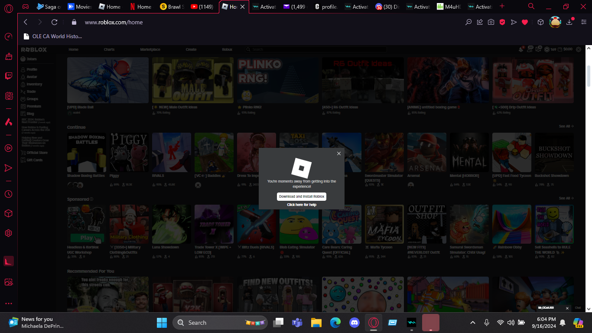Open GX Control speedometer in sidebar
This screenshot has width=592, height=333.
[8, 36]
